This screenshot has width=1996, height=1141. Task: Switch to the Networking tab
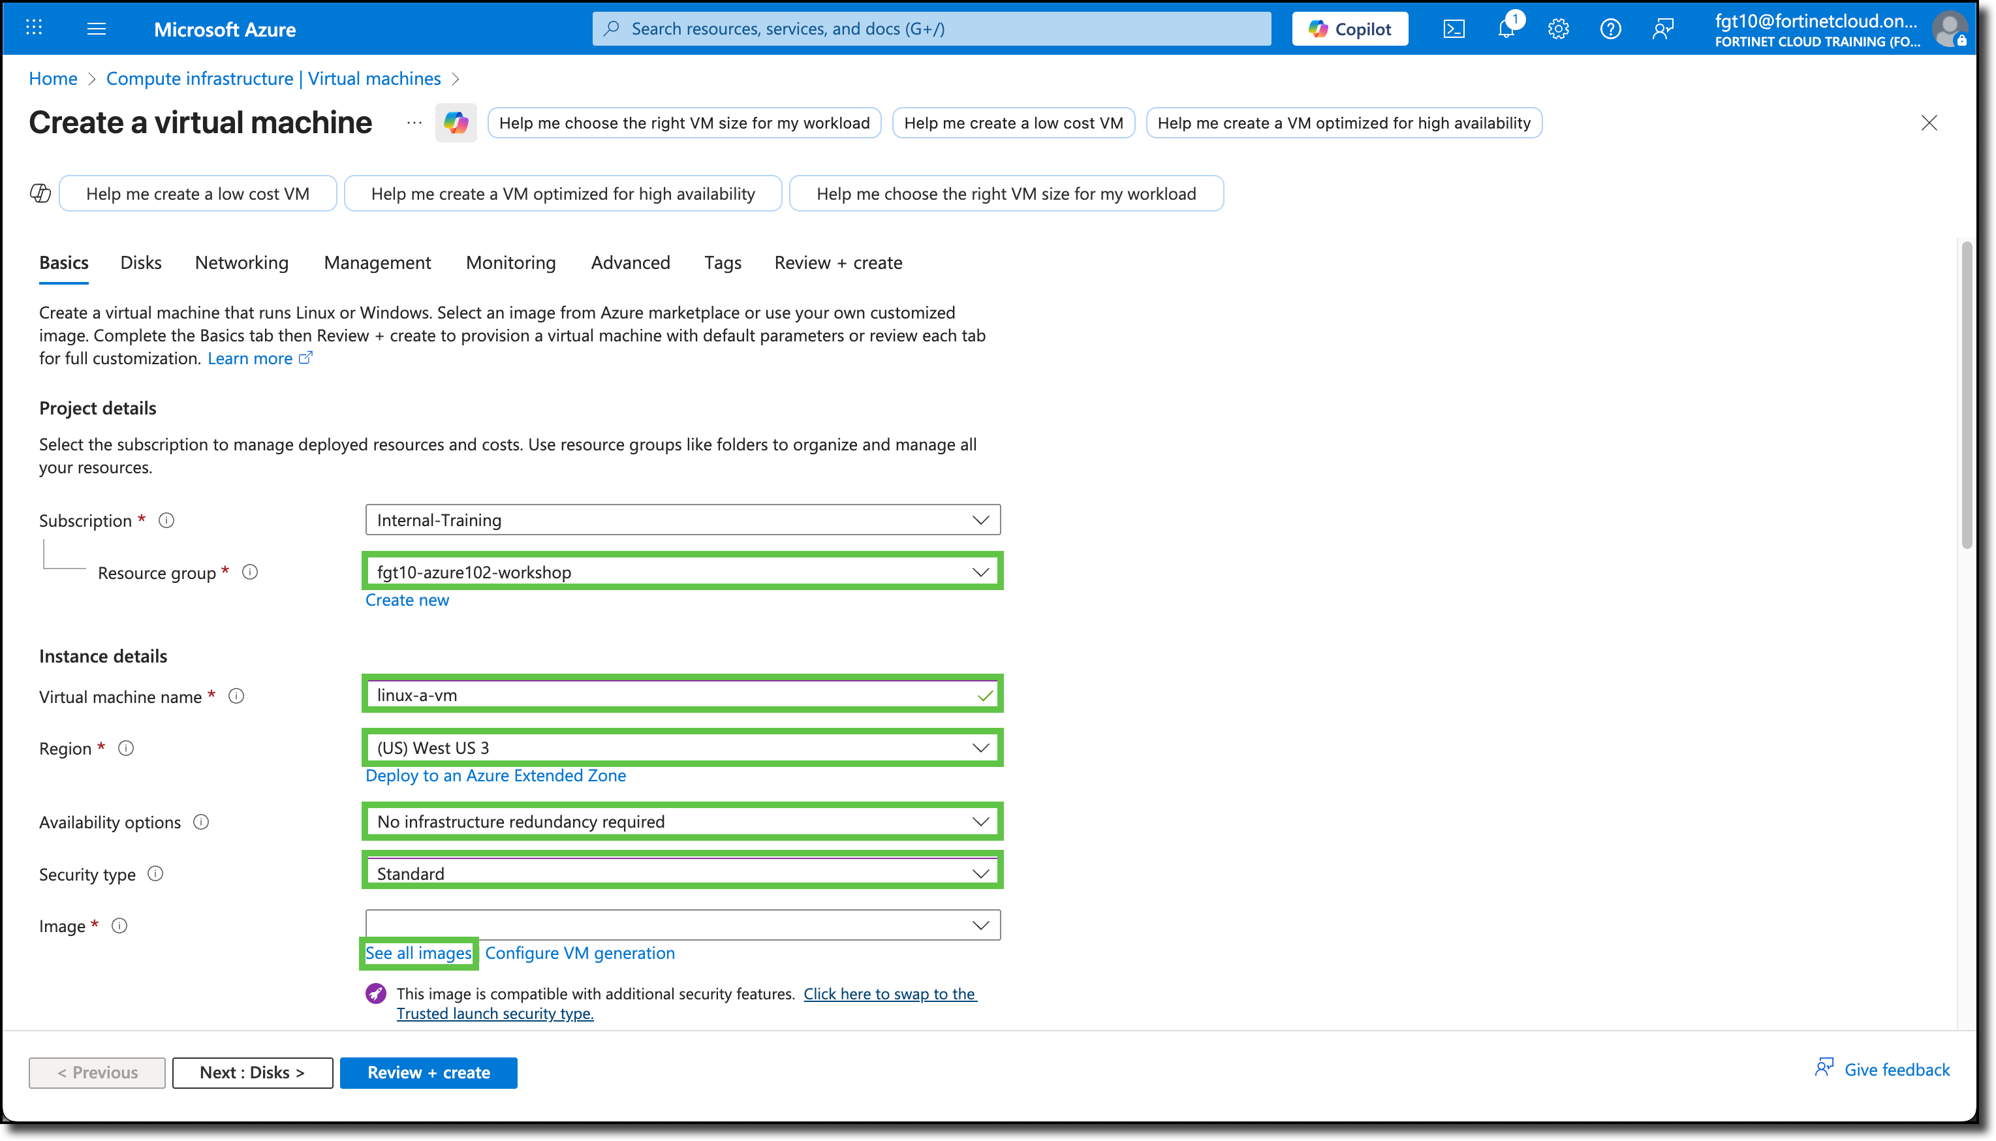pos(242,262)
